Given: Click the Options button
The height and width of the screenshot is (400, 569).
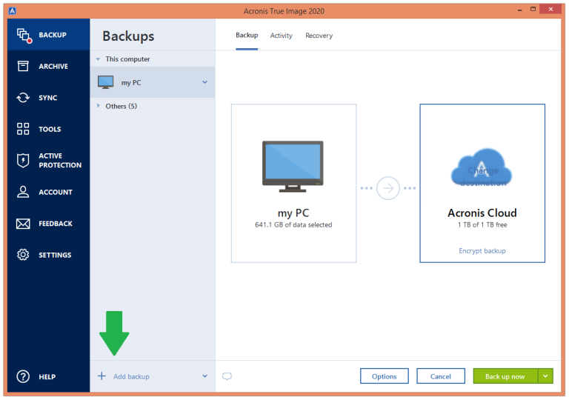Looking at the screenshot, I should (x=384, y=376).
